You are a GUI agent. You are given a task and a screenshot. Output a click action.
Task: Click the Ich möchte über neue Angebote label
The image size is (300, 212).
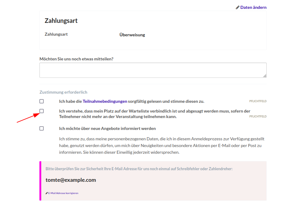point(107,128)
